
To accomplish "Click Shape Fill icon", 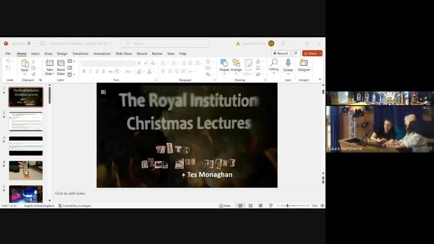I will 258,61.
